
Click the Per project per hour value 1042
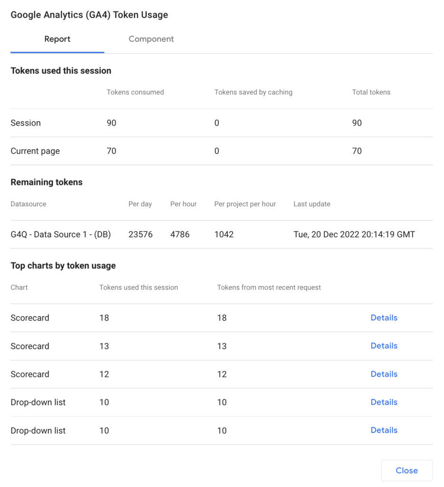tap(224, 234)
